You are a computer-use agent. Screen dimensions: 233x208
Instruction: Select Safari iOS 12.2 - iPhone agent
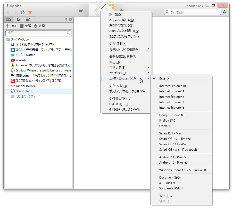[x=181, y=139]
